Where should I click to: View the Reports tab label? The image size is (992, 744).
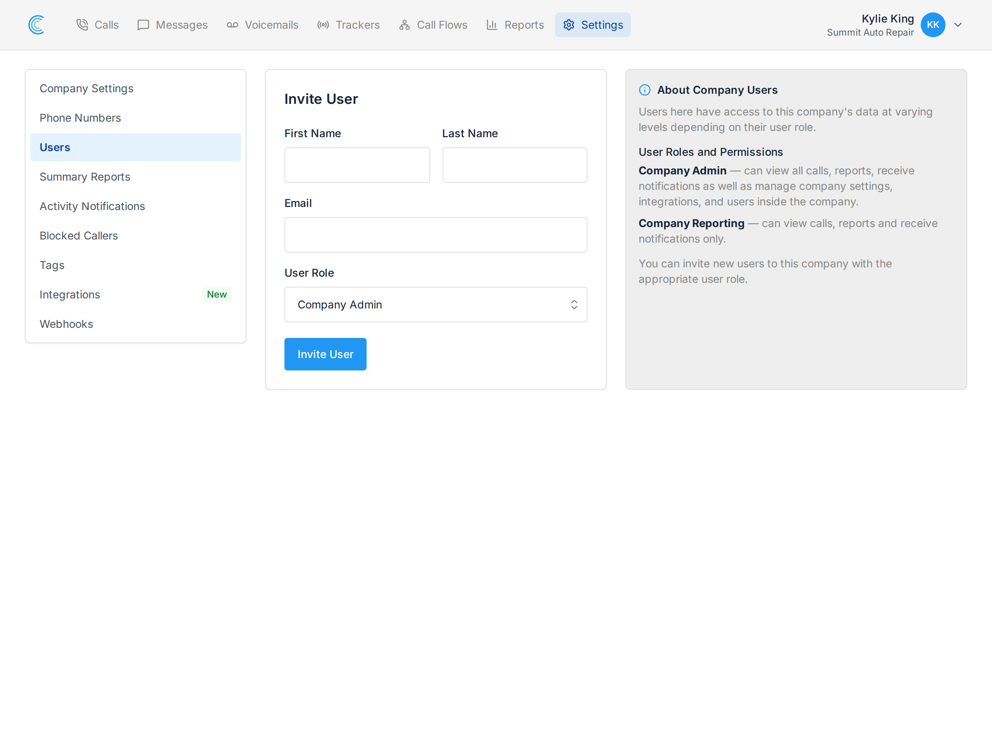[x=524, y=25]
